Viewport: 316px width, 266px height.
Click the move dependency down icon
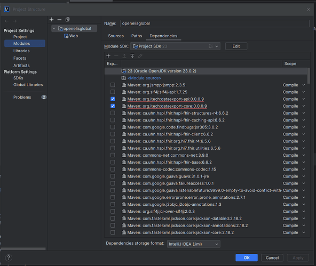pos(132,56)
